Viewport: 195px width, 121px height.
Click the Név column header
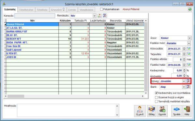coord(32,21)
